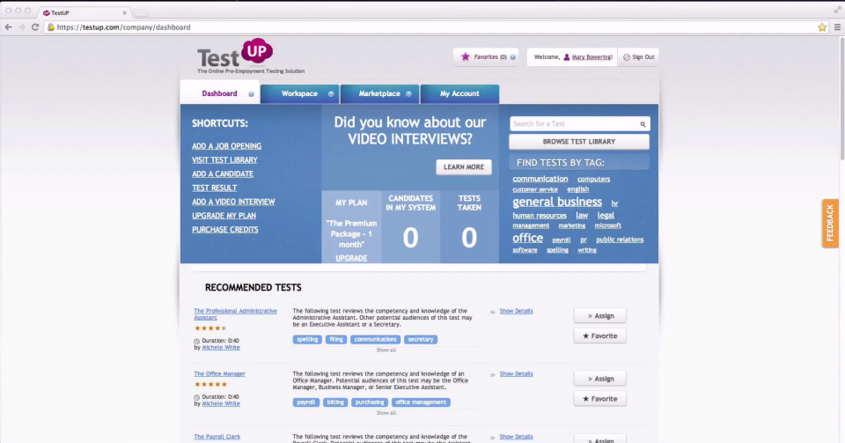845x443 pixels.
Task: Show Details for The Payroll Clerk
Action: 516,437
